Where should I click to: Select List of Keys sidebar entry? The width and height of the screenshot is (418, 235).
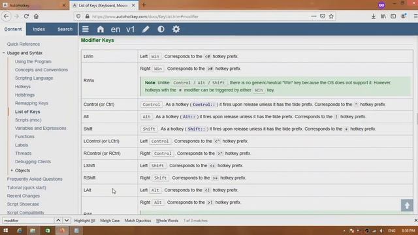coord(27,112)
